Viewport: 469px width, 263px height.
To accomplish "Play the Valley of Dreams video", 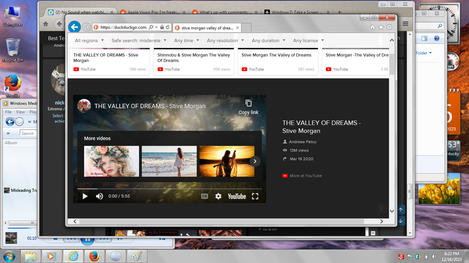I will (x=85, y=196).
